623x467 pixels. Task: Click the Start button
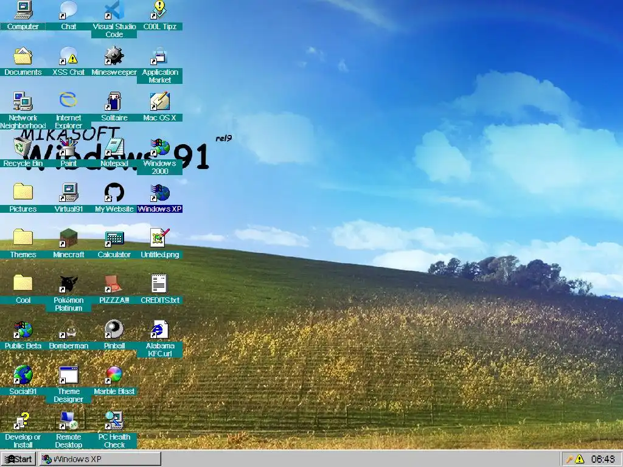point(18,459)
